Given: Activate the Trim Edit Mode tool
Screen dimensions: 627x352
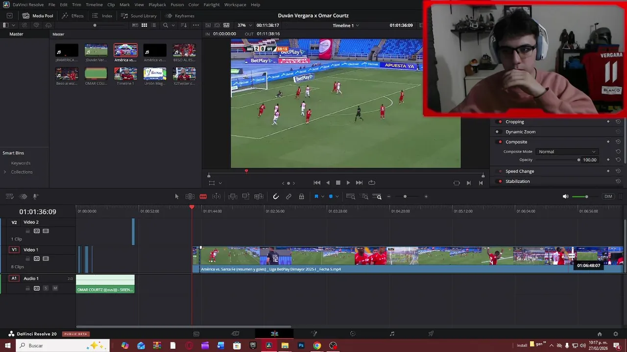Looking at the screenshot, I should (x=190, y=197).
